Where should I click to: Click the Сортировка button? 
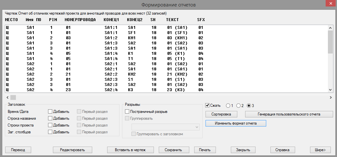pyautogui.click(x=221, y=114)
